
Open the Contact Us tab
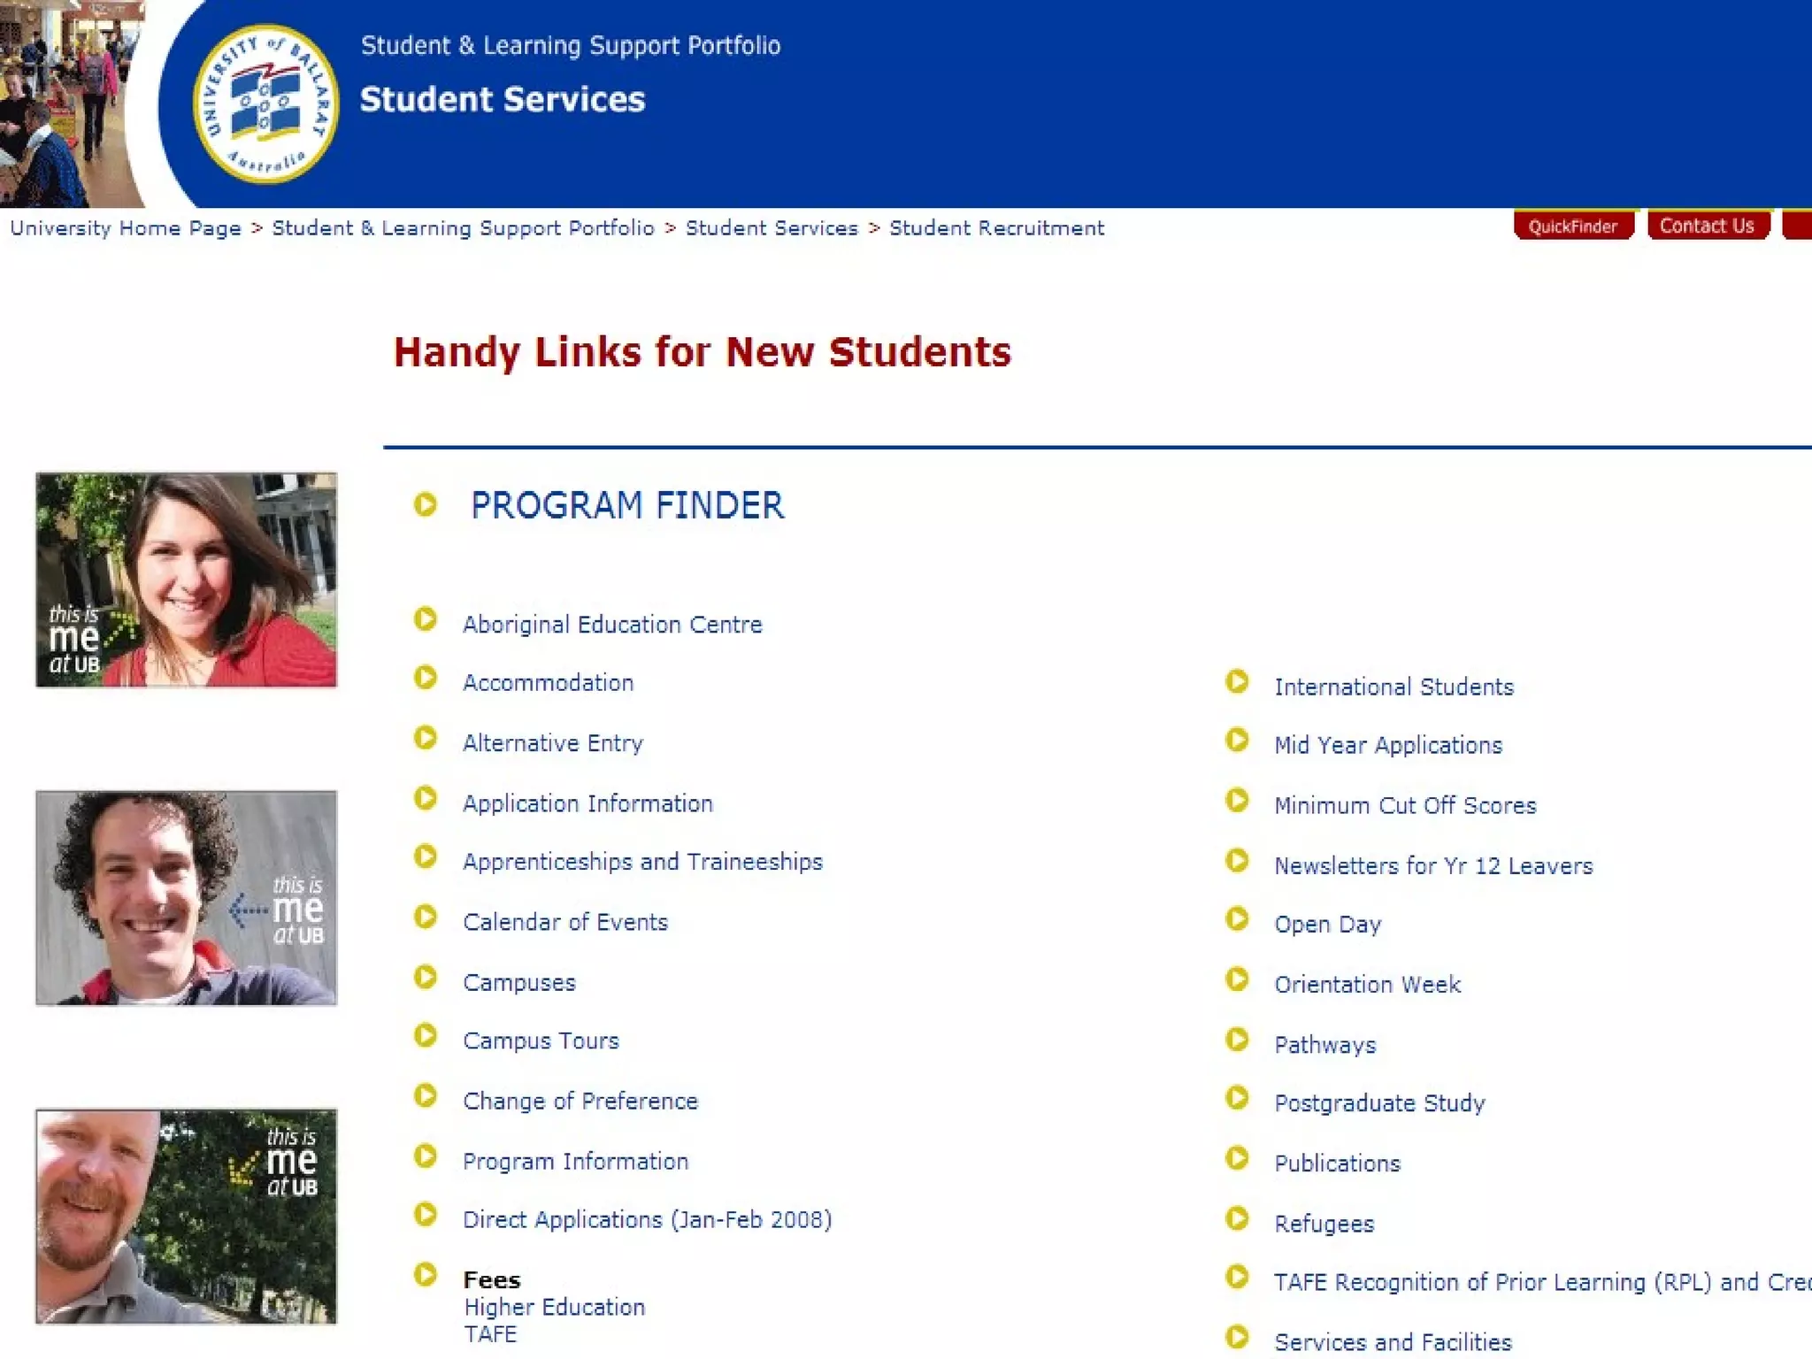pyautogui.click(x=1707, y=226)
